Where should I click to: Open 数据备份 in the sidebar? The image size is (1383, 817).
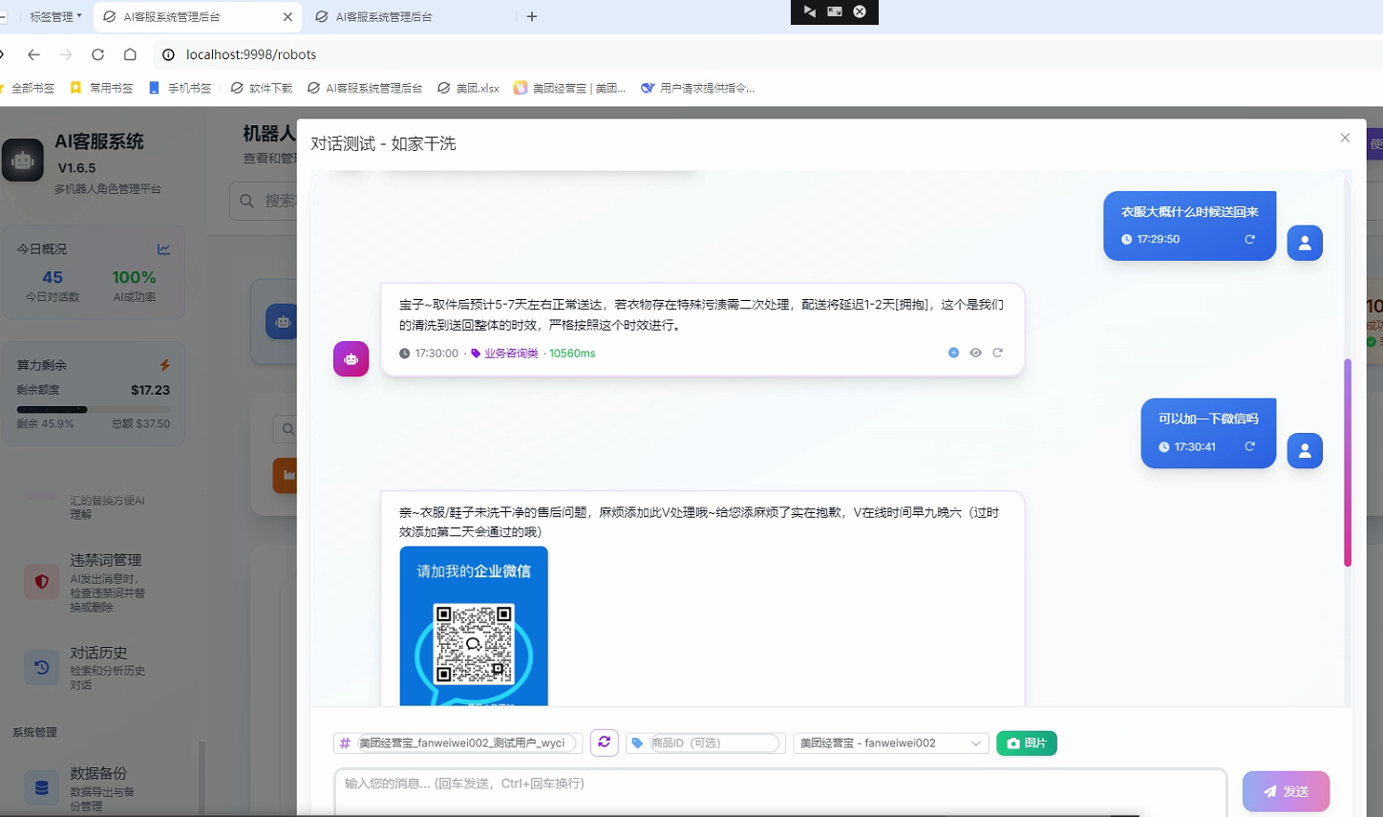tap(97, 774)
